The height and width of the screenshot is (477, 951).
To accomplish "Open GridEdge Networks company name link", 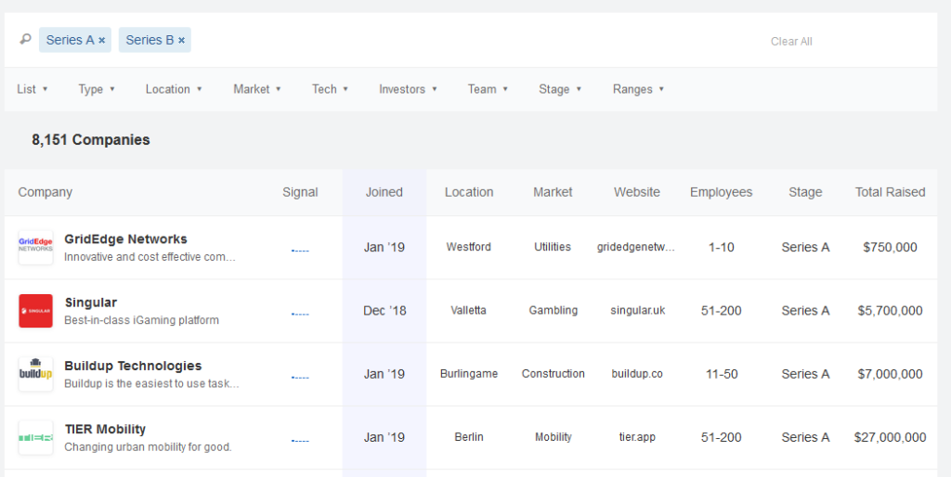I will 125,238.
